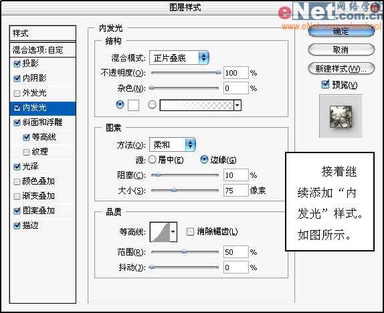
Task: Toggle the 内阴影 inner shadow checkbox
Action: (17, 78)
